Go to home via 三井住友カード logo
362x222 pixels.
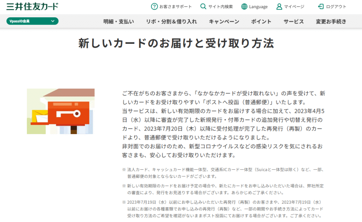[x=33, y=6]
